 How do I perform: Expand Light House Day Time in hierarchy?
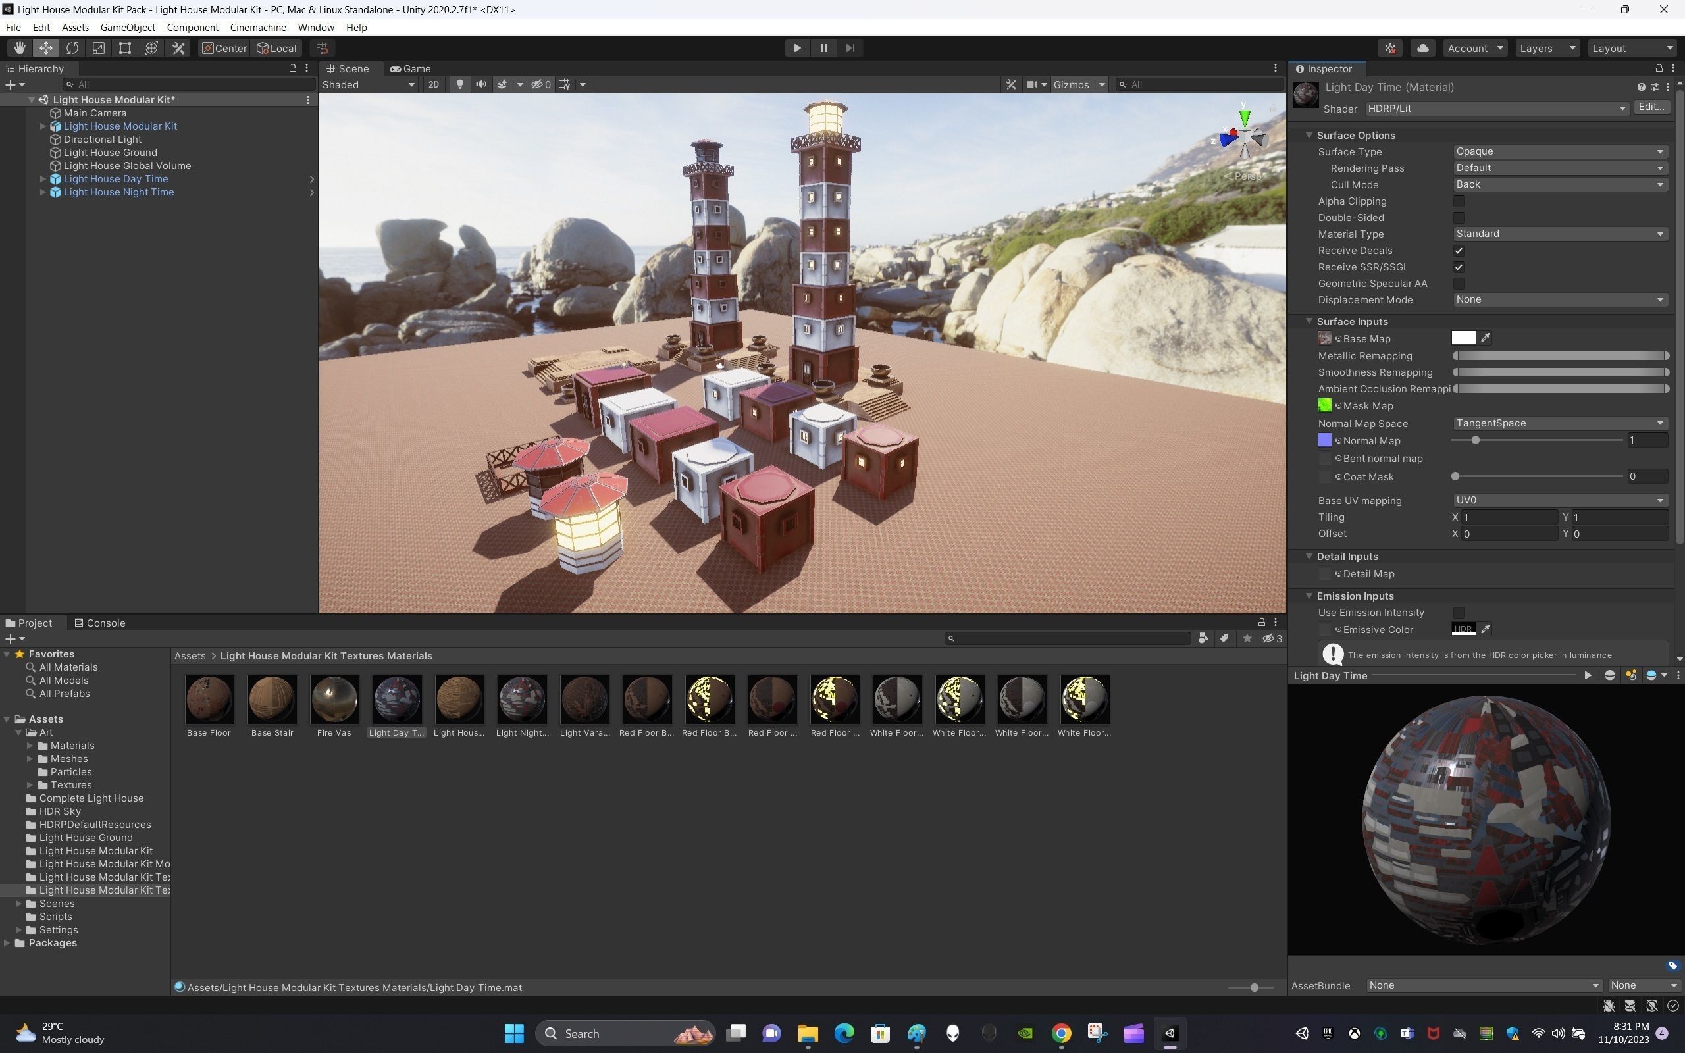43,179
